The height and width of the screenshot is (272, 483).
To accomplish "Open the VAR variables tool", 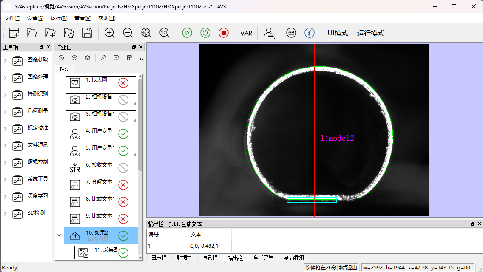I will click(x=246, y=33).
